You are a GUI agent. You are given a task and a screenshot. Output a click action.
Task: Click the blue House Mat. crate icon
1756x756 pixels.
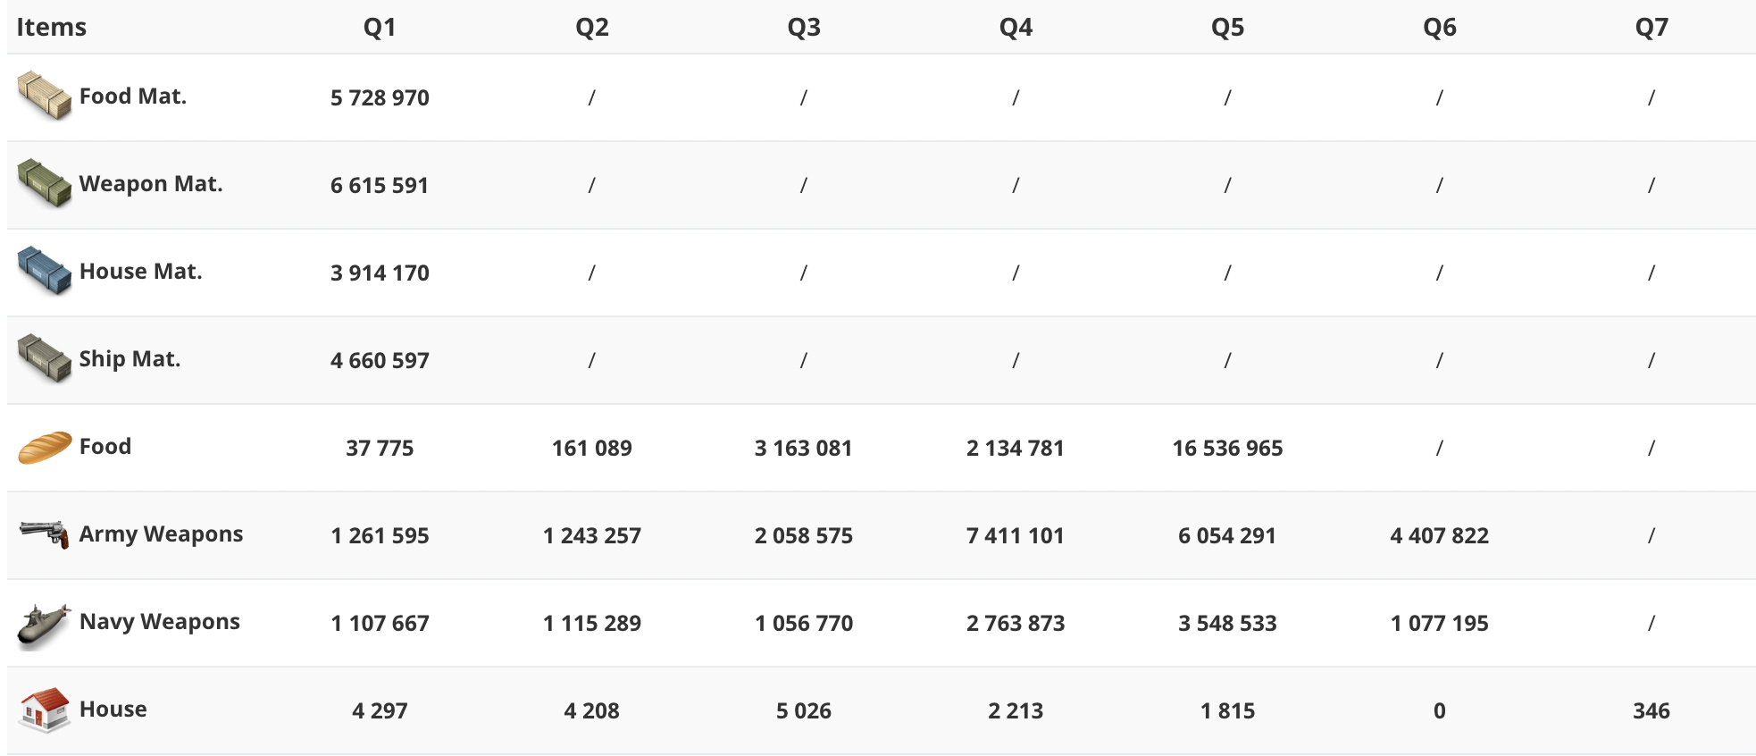pos(44,271)
